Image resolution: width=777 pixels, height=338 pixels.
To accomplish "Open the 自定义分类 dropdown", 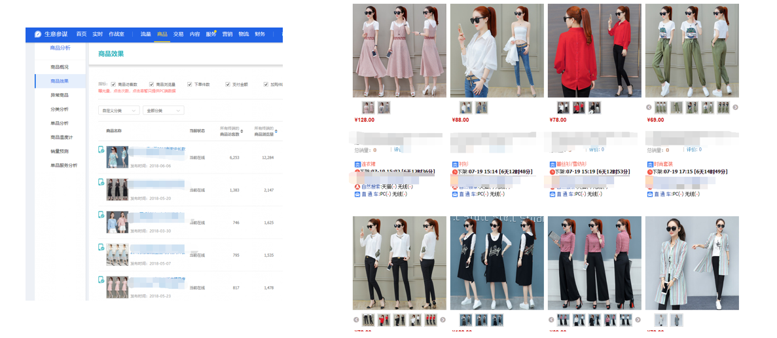I will pos(118,111).
